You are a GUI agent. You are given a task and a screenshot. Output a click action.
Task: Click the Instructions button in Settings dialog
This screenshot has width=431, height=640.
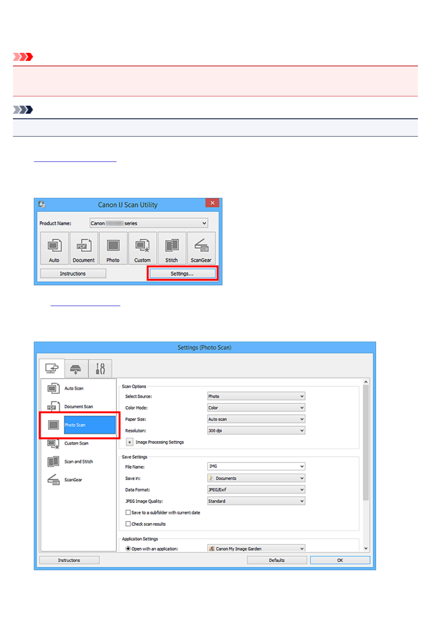click(x=69, y=560)
